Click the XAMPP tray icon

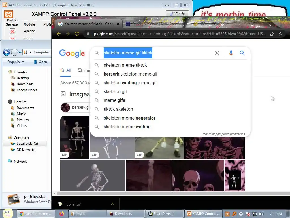point(227,214)
